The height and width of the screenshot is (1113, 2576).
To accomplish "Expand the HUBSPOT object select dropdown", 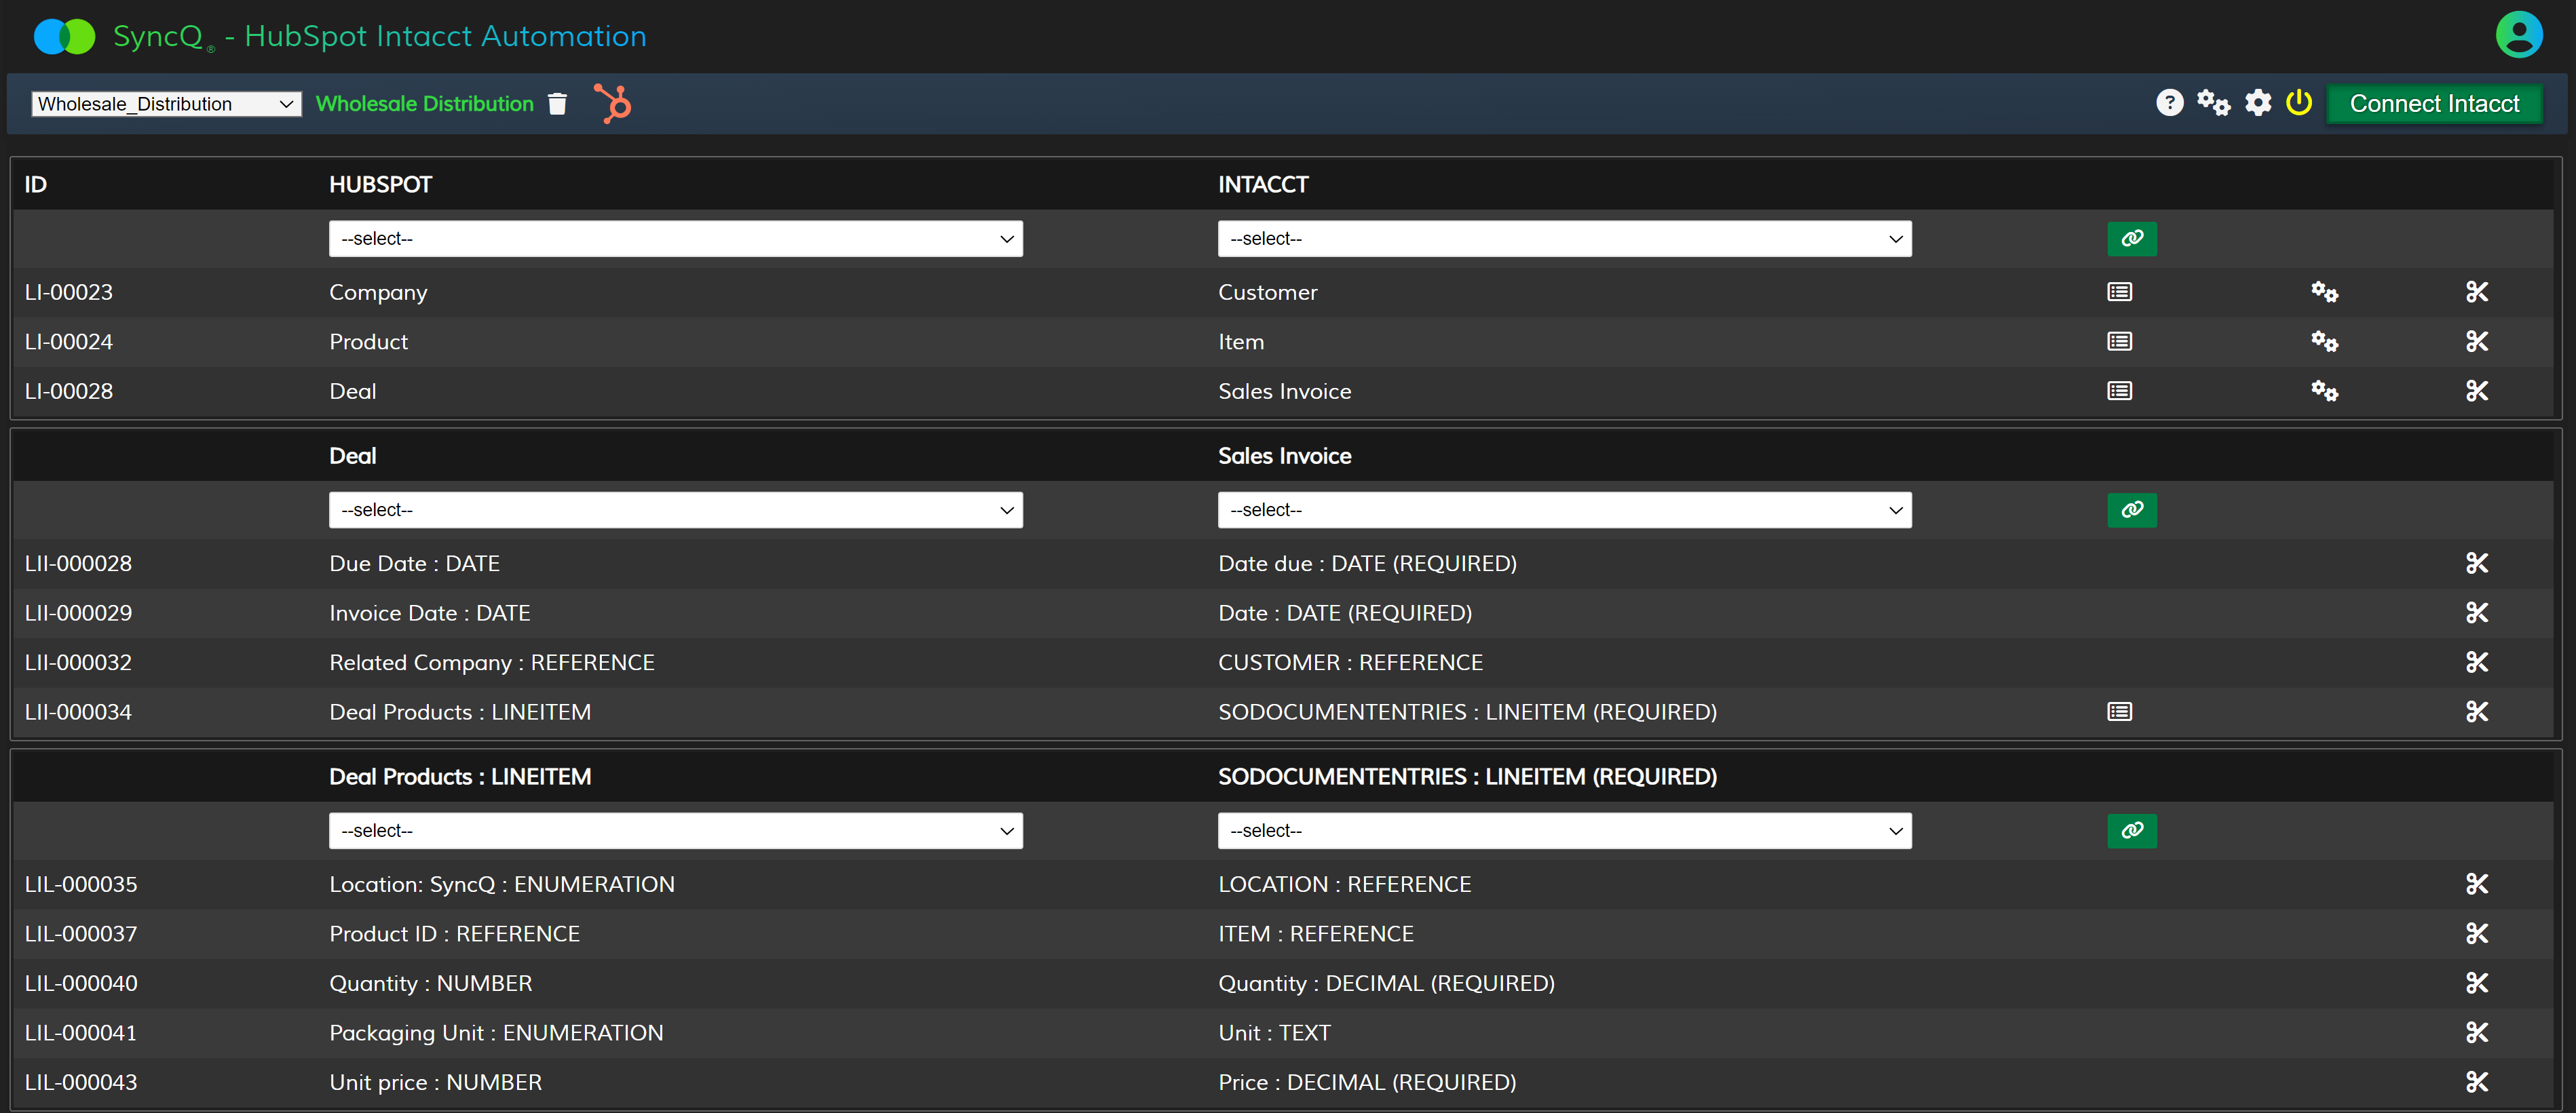I will [x=675, y=239].
